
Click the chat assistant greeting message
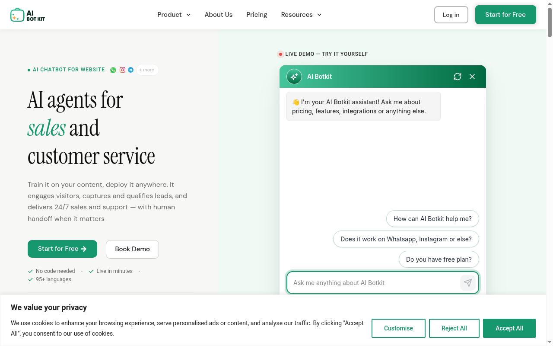pos(363,106)
